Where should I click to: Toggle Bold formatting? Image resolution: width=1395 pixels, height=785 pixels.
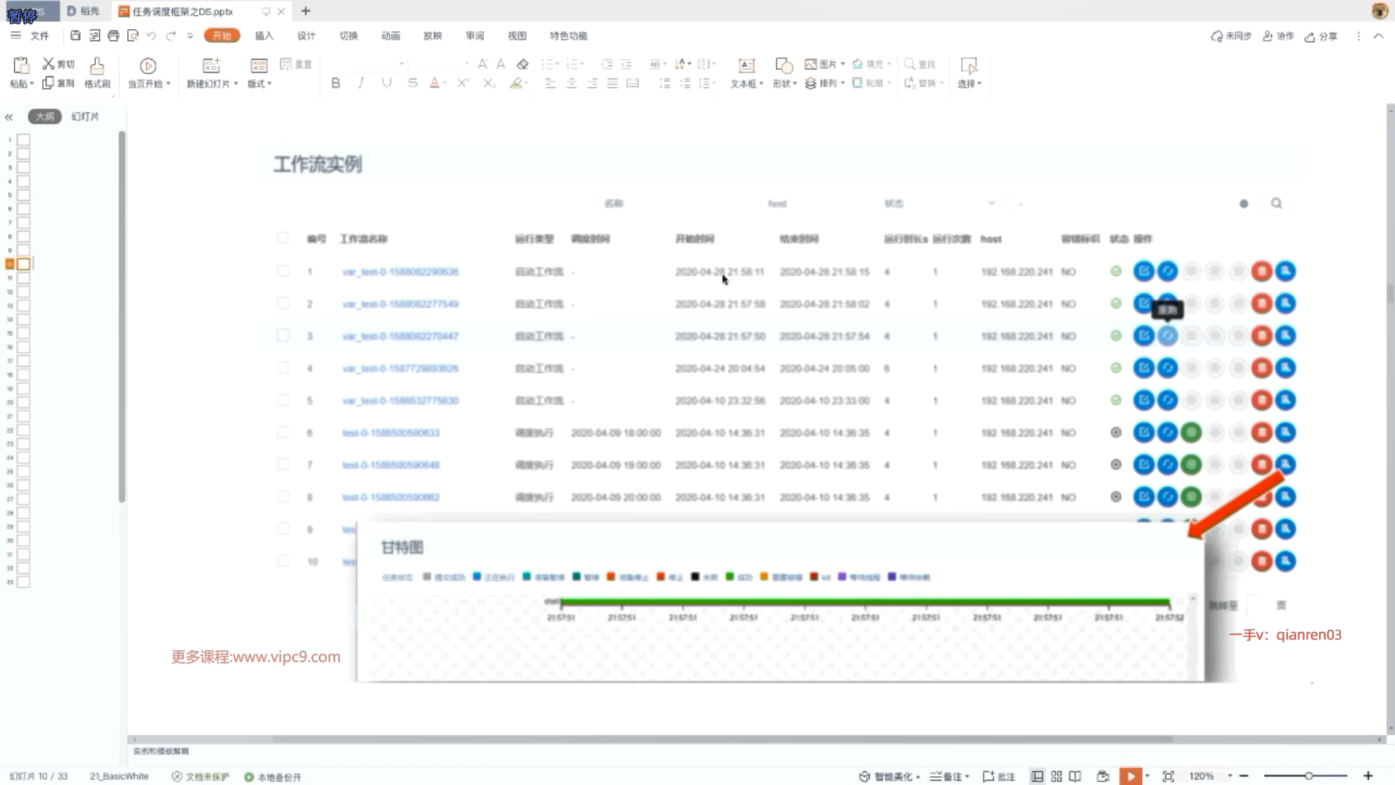336,83
